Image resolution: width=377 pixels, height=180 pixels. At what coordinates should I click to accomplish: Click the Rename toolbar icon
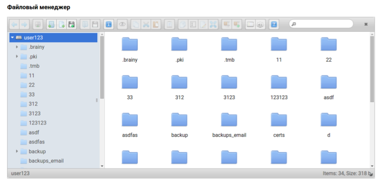pos(193,24)
